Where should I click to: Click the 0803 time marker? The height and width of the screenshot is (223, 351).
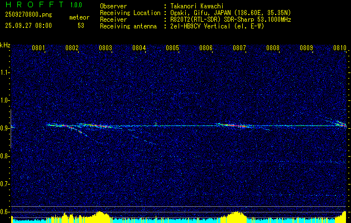(105, 47)
